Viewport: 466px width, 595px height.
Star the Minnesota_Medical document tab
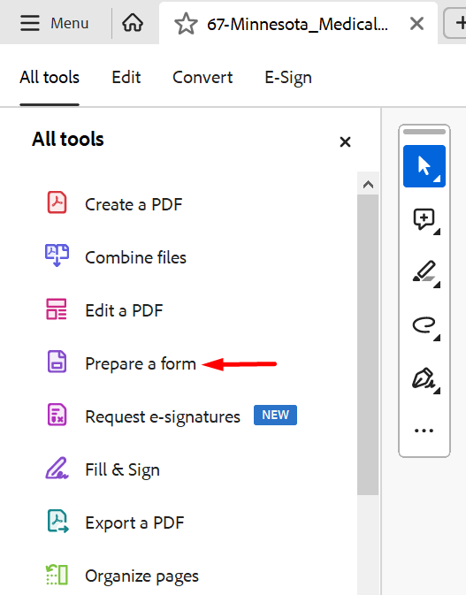pyautogui.click(x=186, y=24)
